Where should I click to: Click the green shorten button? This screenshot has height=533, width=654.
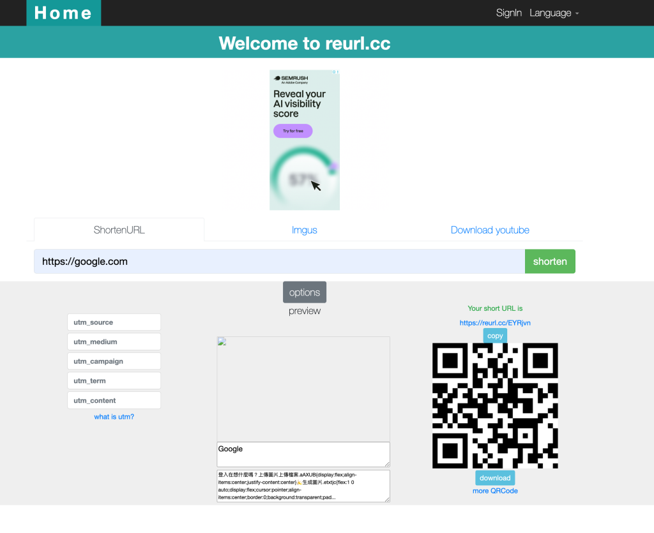coord(550,261)
